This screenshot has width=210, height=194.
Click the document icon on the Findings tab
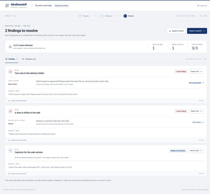[6, 59]
